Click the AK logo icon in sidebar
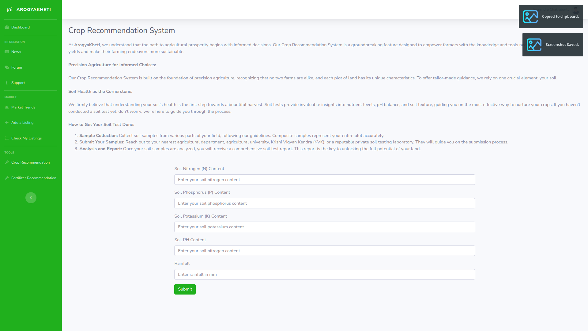This screenshot has width=588, height=331. [9, 10]
